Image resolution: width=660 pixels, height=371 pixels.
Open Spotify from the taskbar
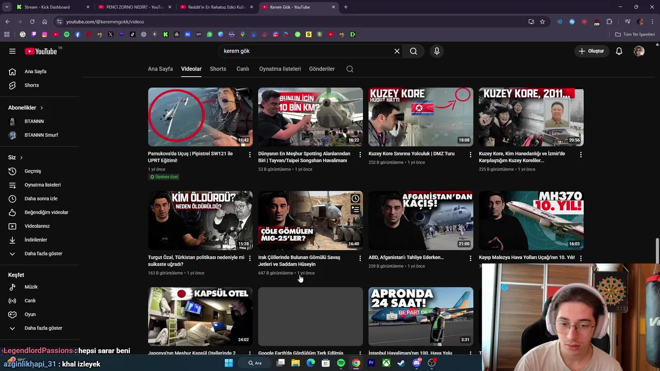[x=341, y=363]
